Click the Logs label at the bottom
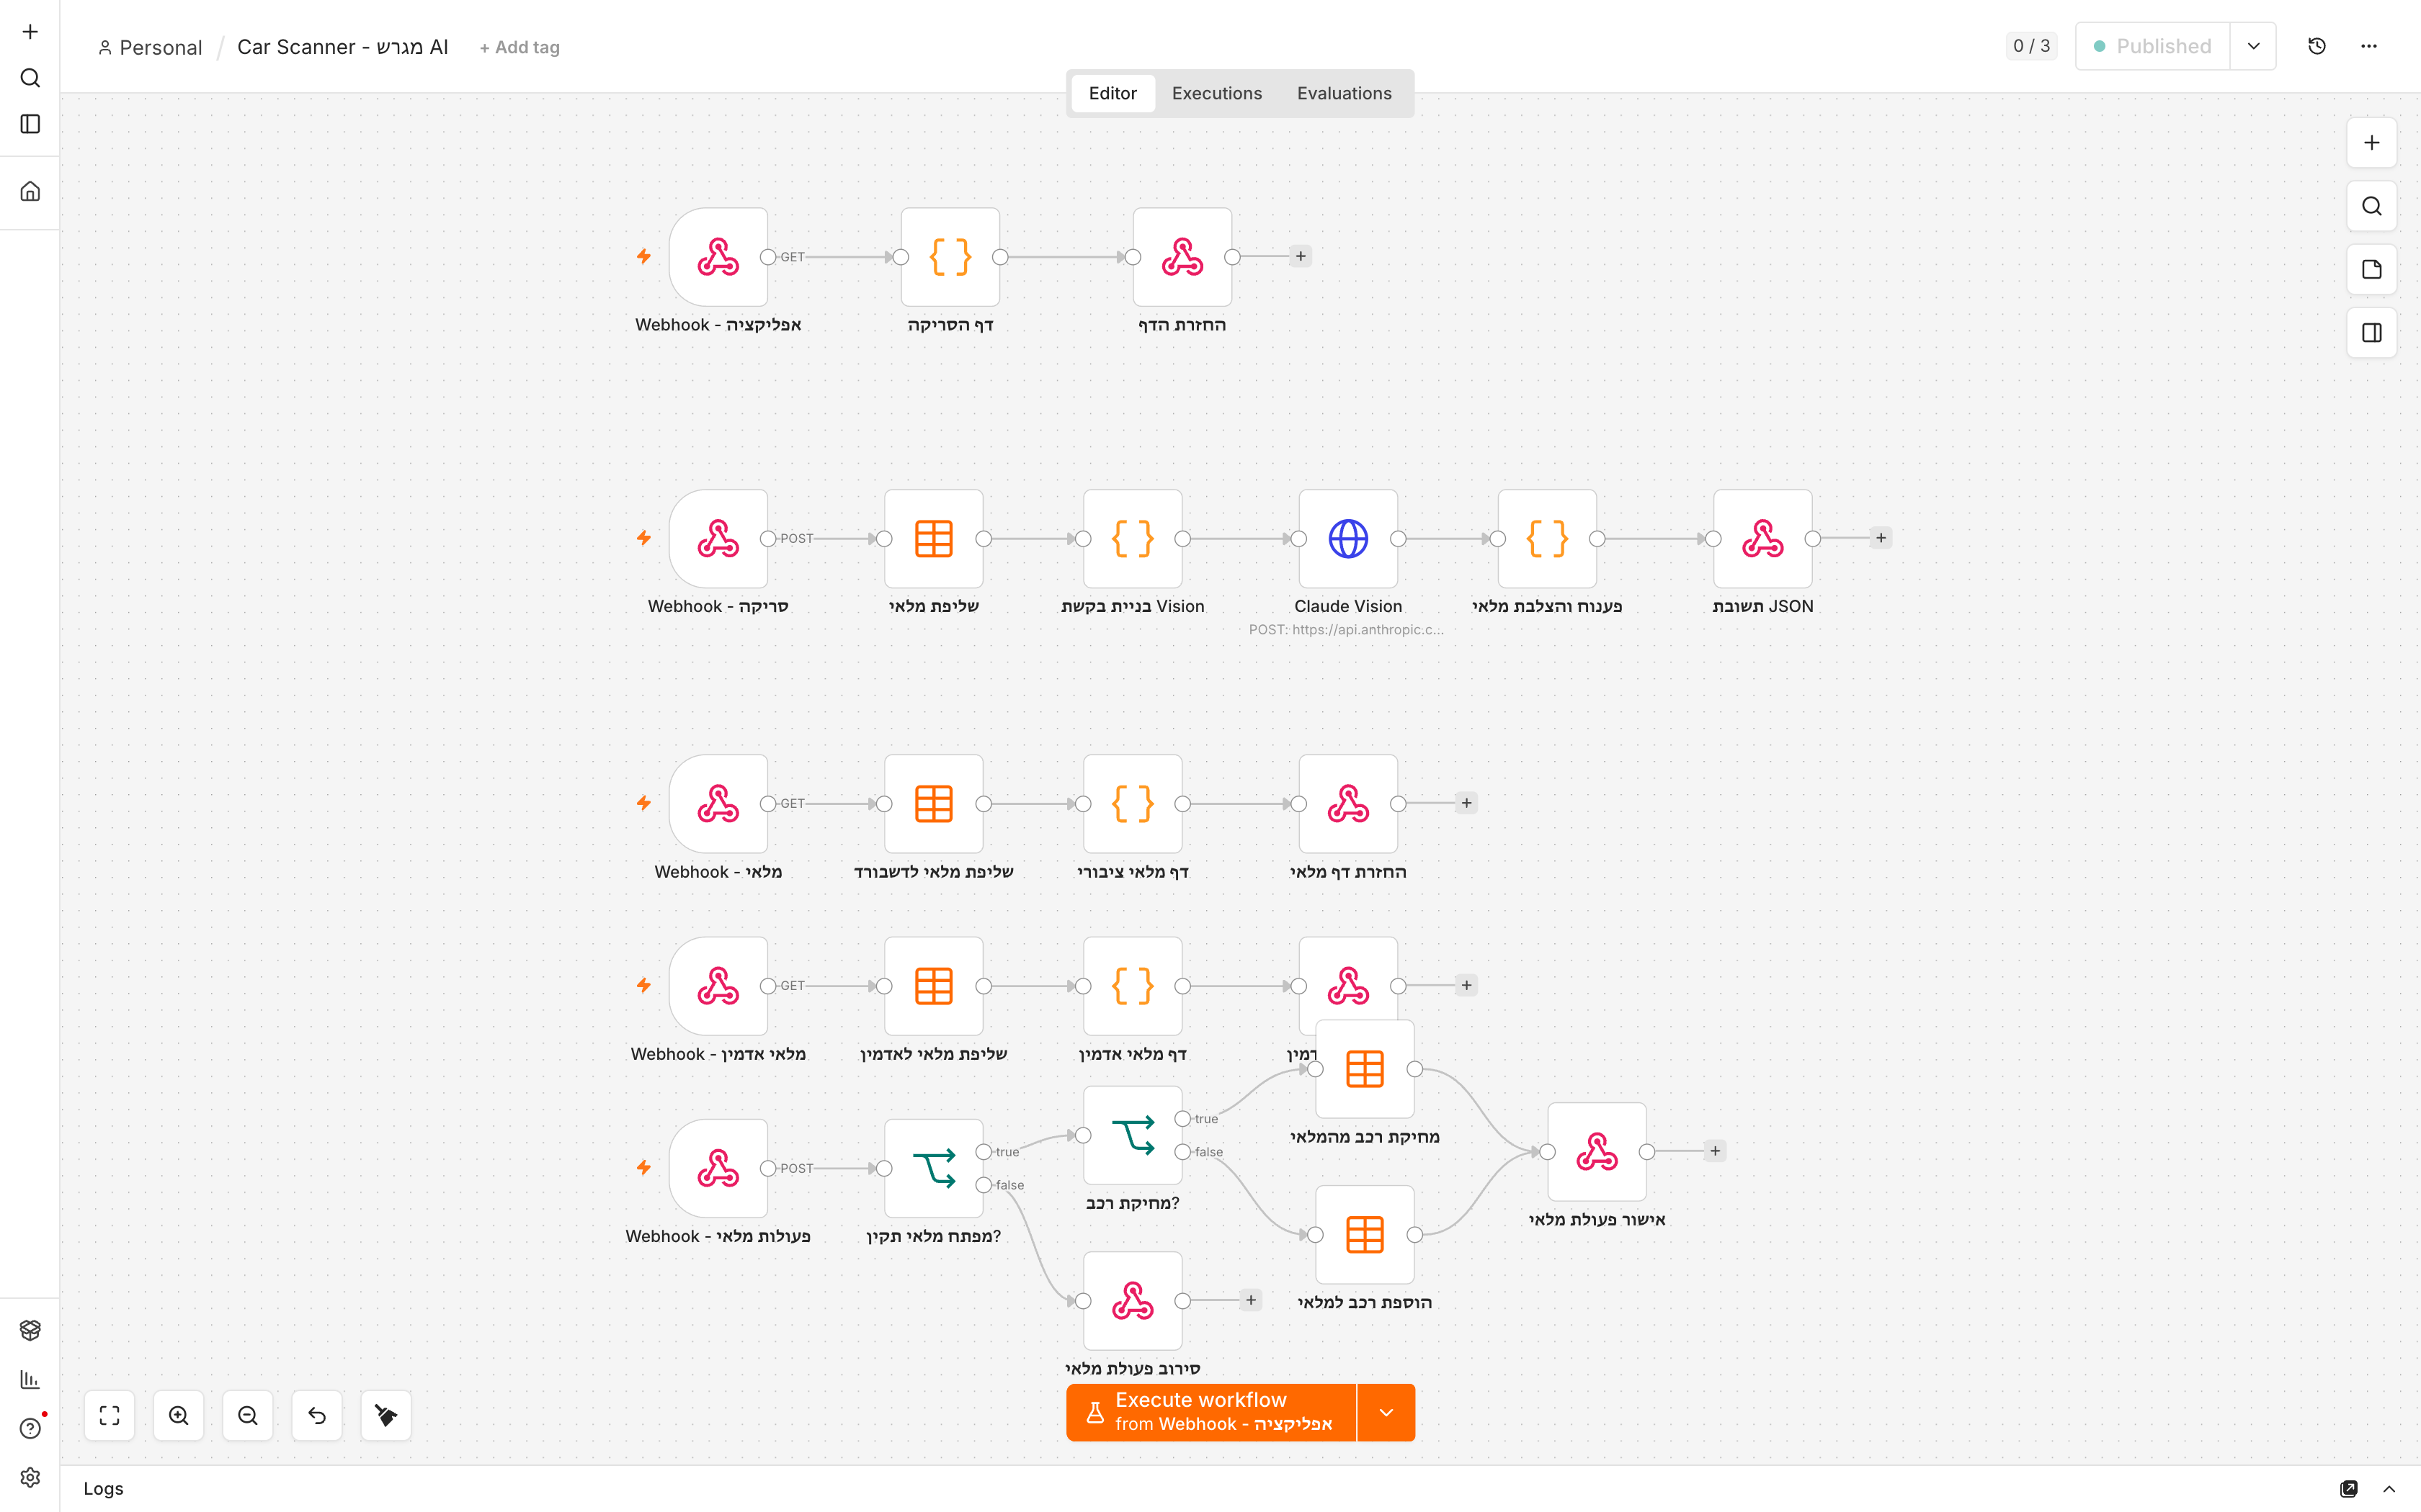This screenshot has width=2421, height=1512. (x=103, y=1488)
